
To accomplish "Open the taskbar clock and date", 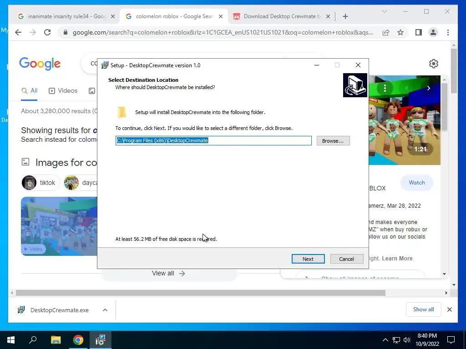I will pos(427,340).
